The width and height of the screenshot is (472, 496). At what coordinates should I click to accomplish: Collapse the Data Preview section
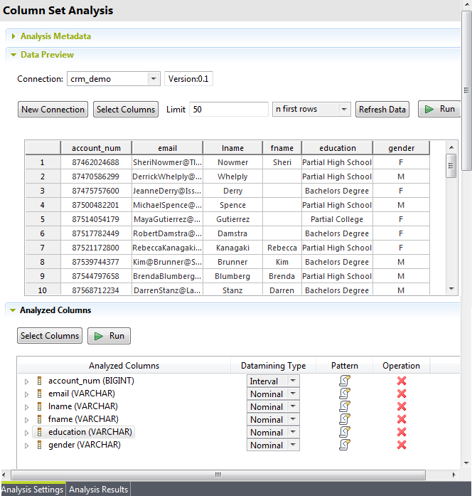[x=14, y=55]
